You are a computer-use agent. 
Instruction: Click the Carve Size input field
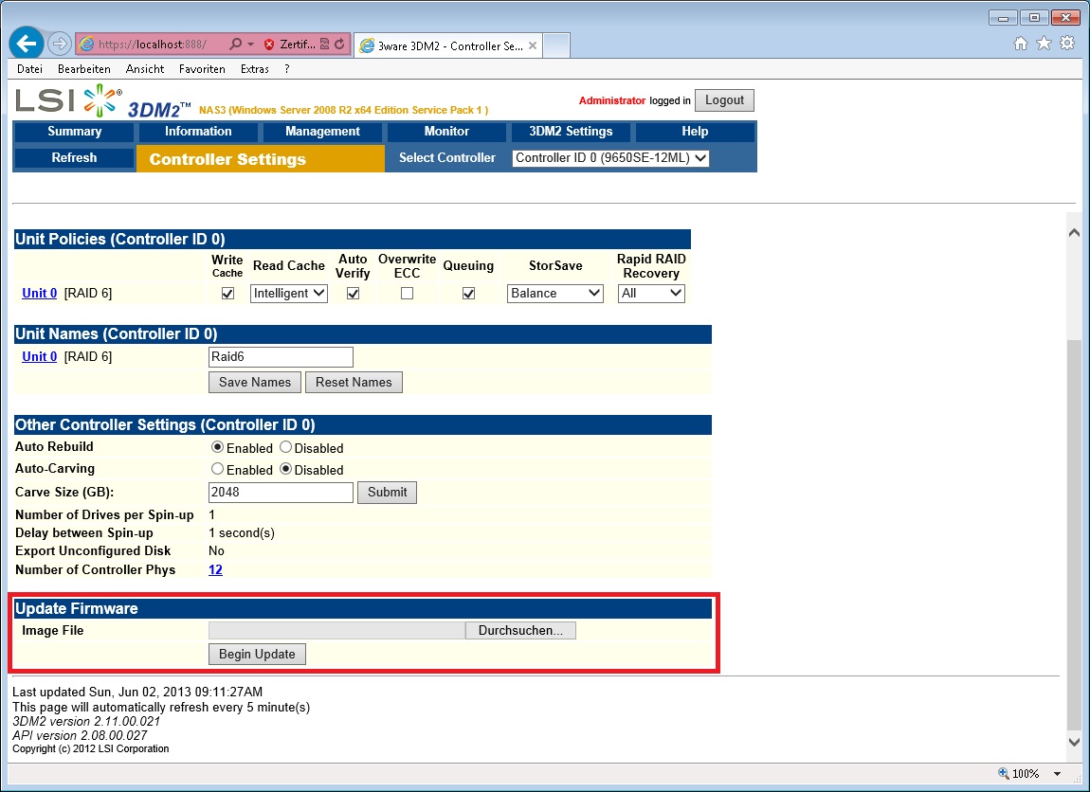[281, 492]
